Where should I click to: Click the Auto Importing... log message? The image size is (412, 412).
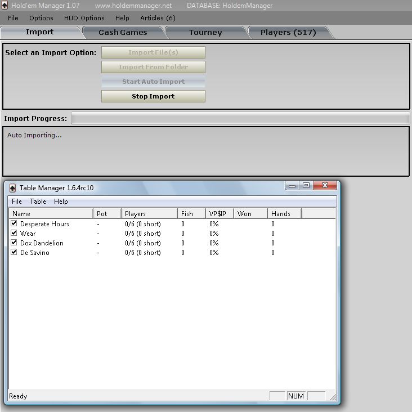tap(34, 135)
